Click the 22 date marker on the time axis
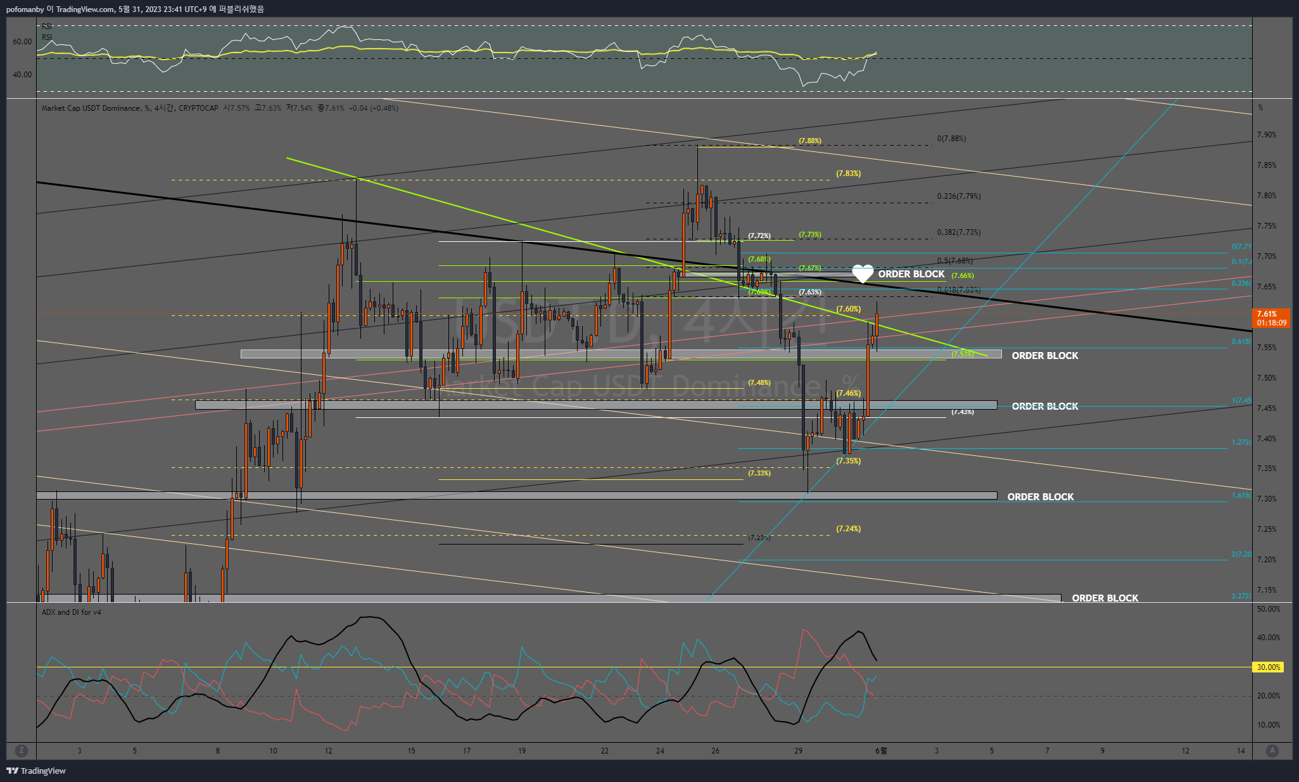 tap(605, 751)
